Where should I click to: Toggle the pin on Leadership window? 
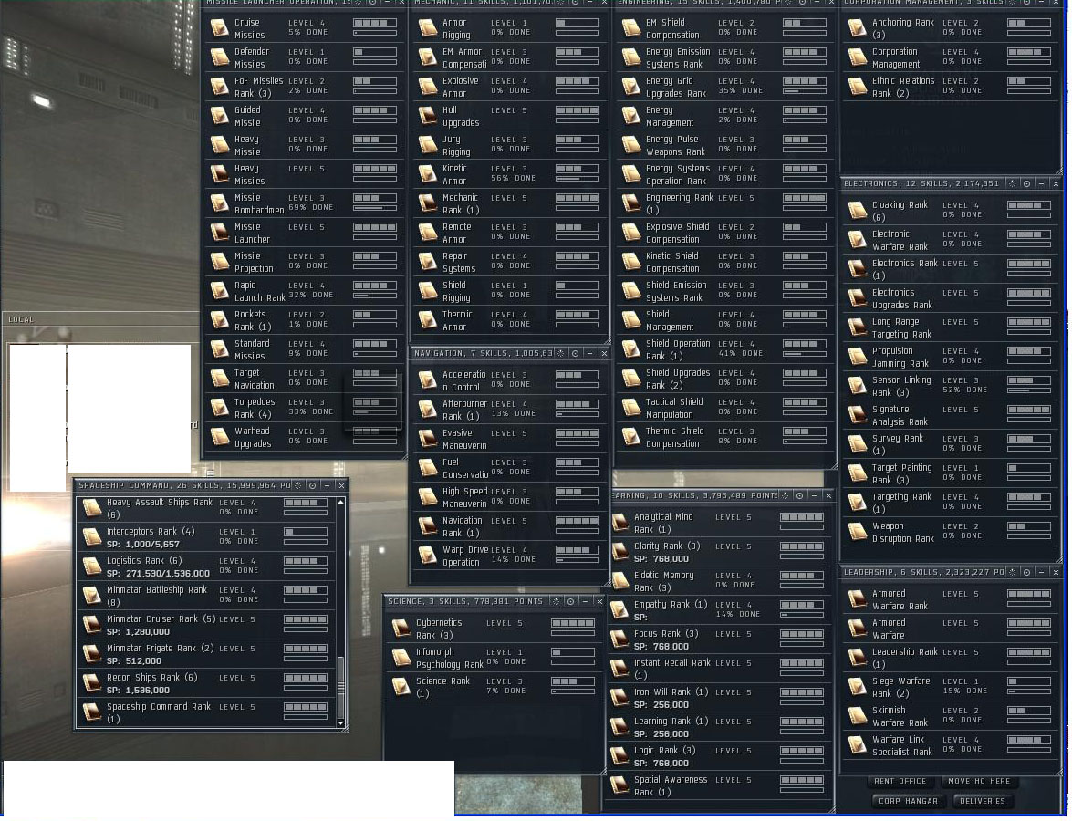(1027, 572)
